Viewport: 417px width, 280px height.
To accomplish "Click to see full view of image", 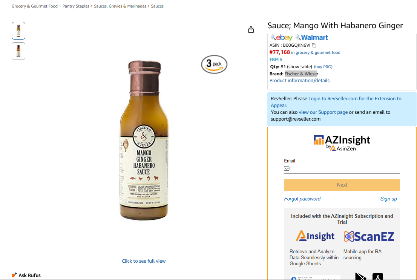I will pyautogui.click(x=144, y=261).
